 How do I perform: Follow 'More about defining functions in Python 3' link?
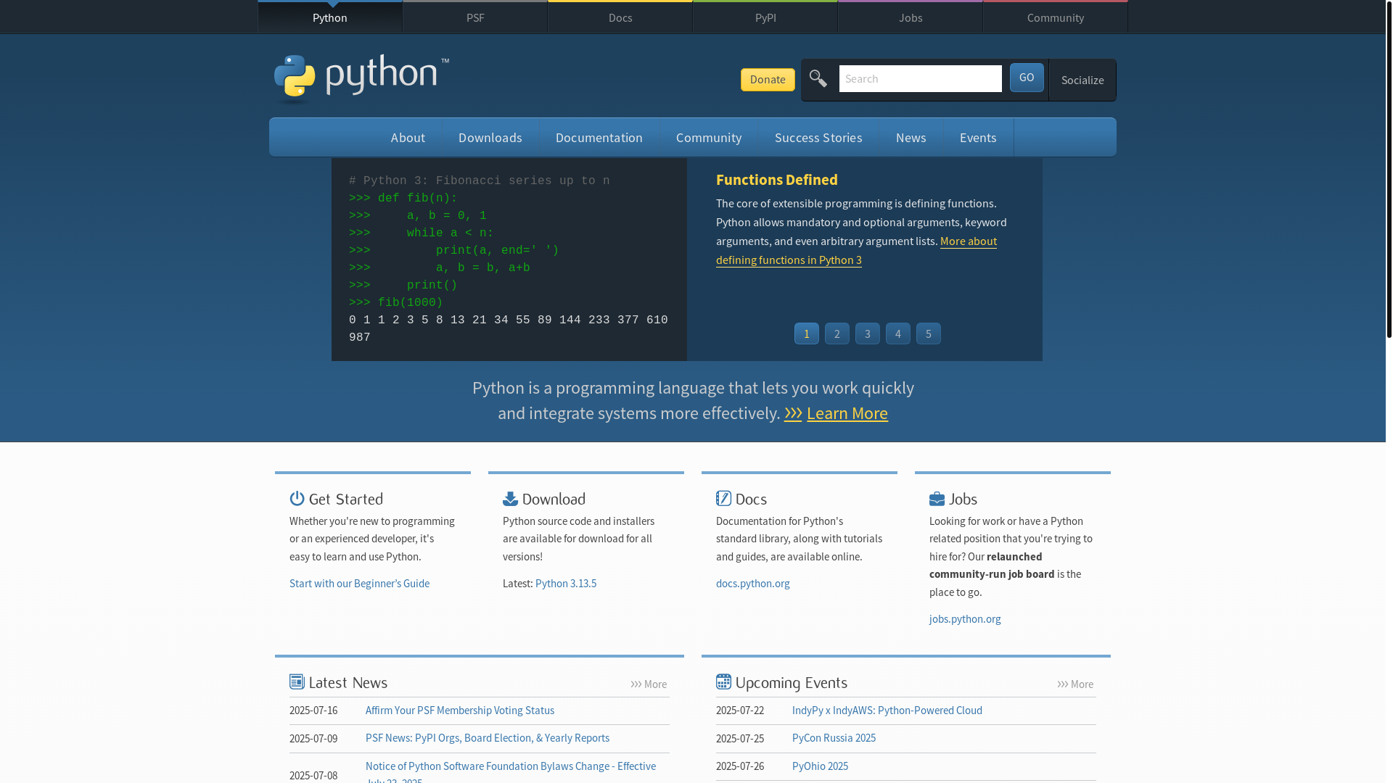tap(789, 260)
